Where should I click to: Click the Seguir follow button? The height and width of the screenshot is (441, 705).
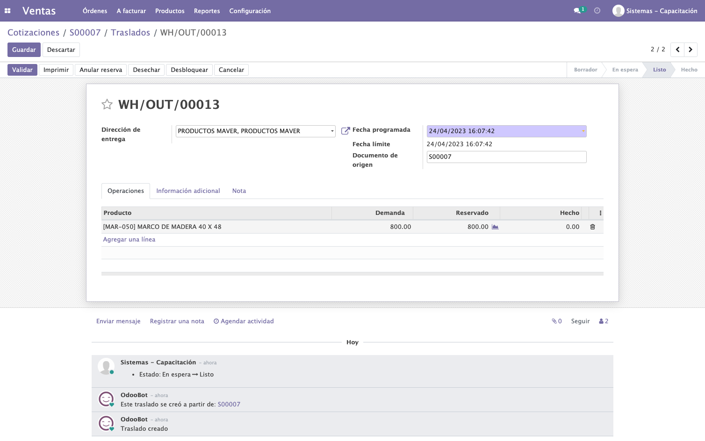580,321
